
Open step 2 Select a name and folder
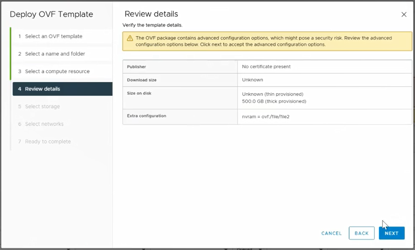(x=55, y=54)
